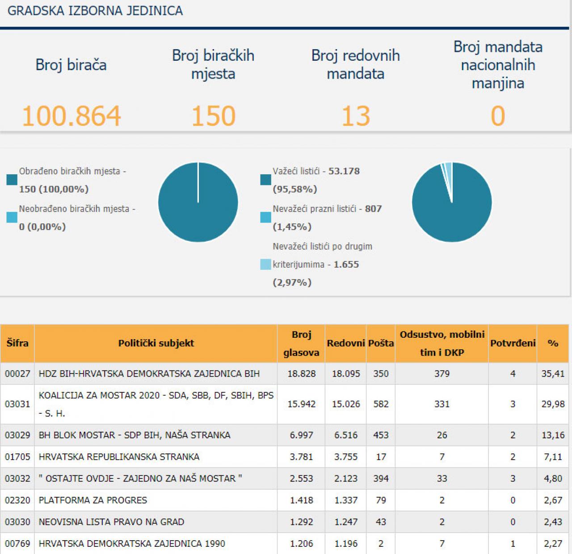Click the light blue Neobrađeno biračkih mjesta swatch
572x554 pixels.
tap(12, 217)
